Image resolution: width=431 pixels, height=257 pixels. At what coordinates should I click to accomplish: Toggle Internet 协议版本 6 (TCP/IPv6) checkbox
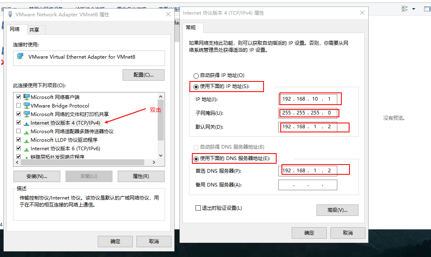pos(18,148)
